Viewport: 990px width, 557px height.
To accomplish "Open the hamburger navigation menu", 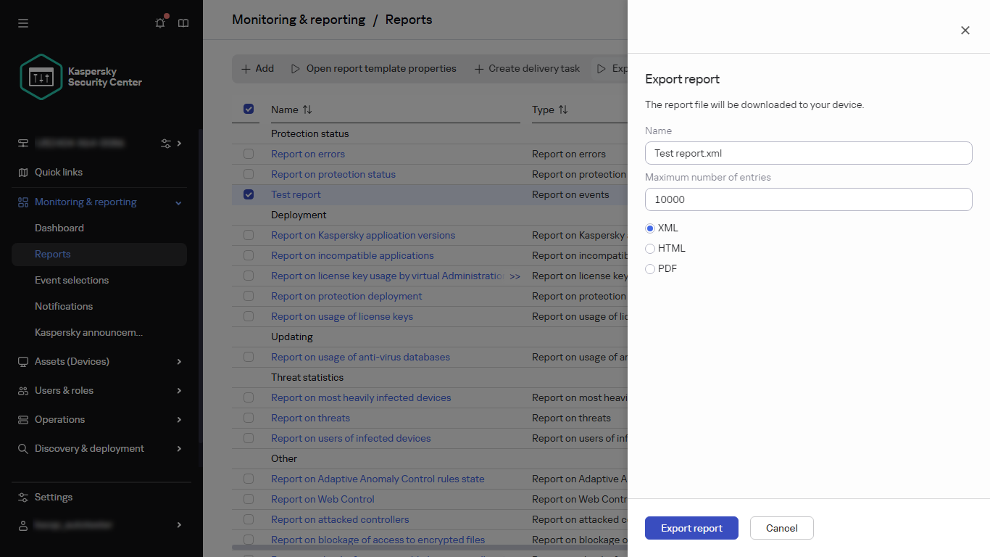I will click(x=22, y=23).
